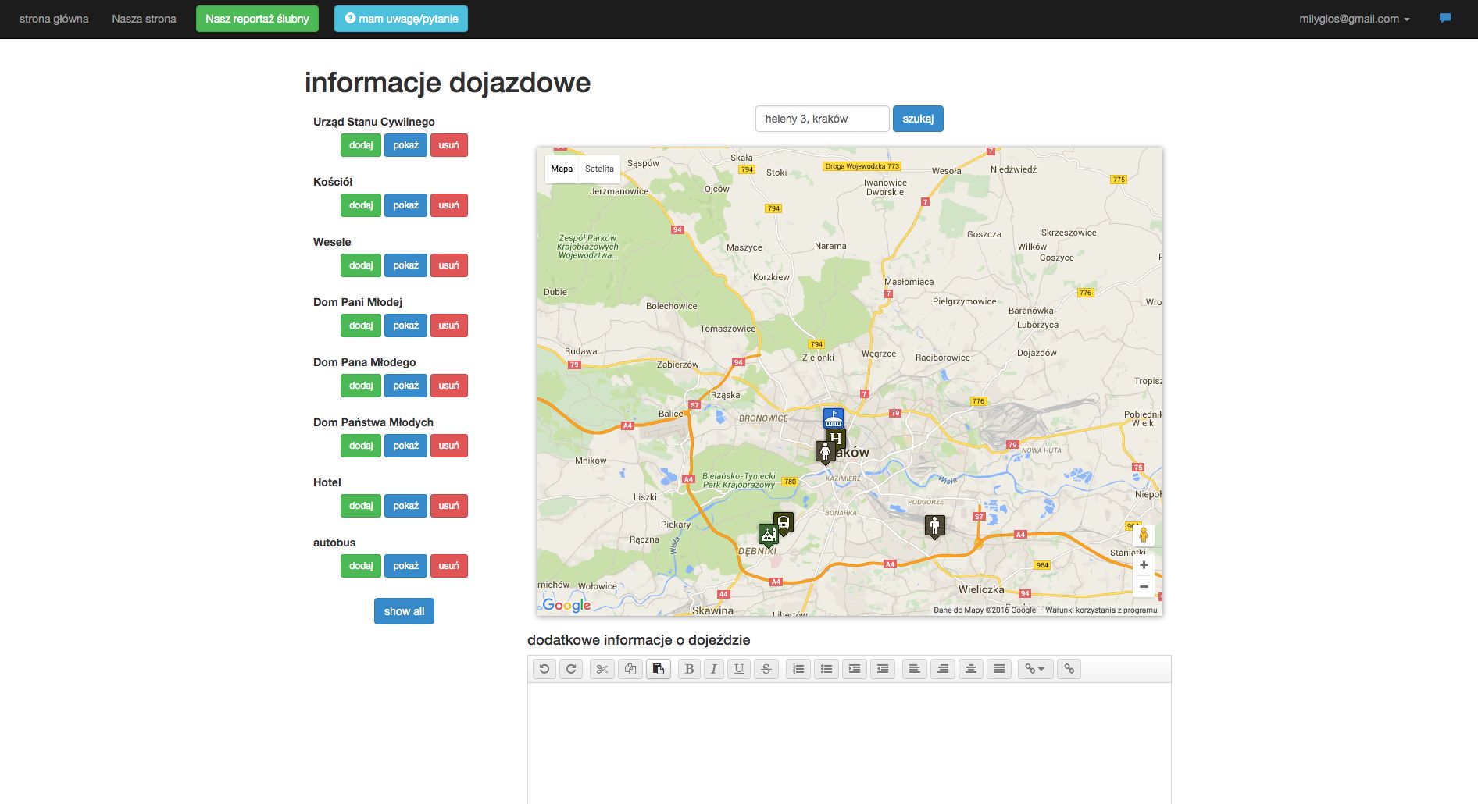
Task: Focus the address search field
Action: coord(822,119)
